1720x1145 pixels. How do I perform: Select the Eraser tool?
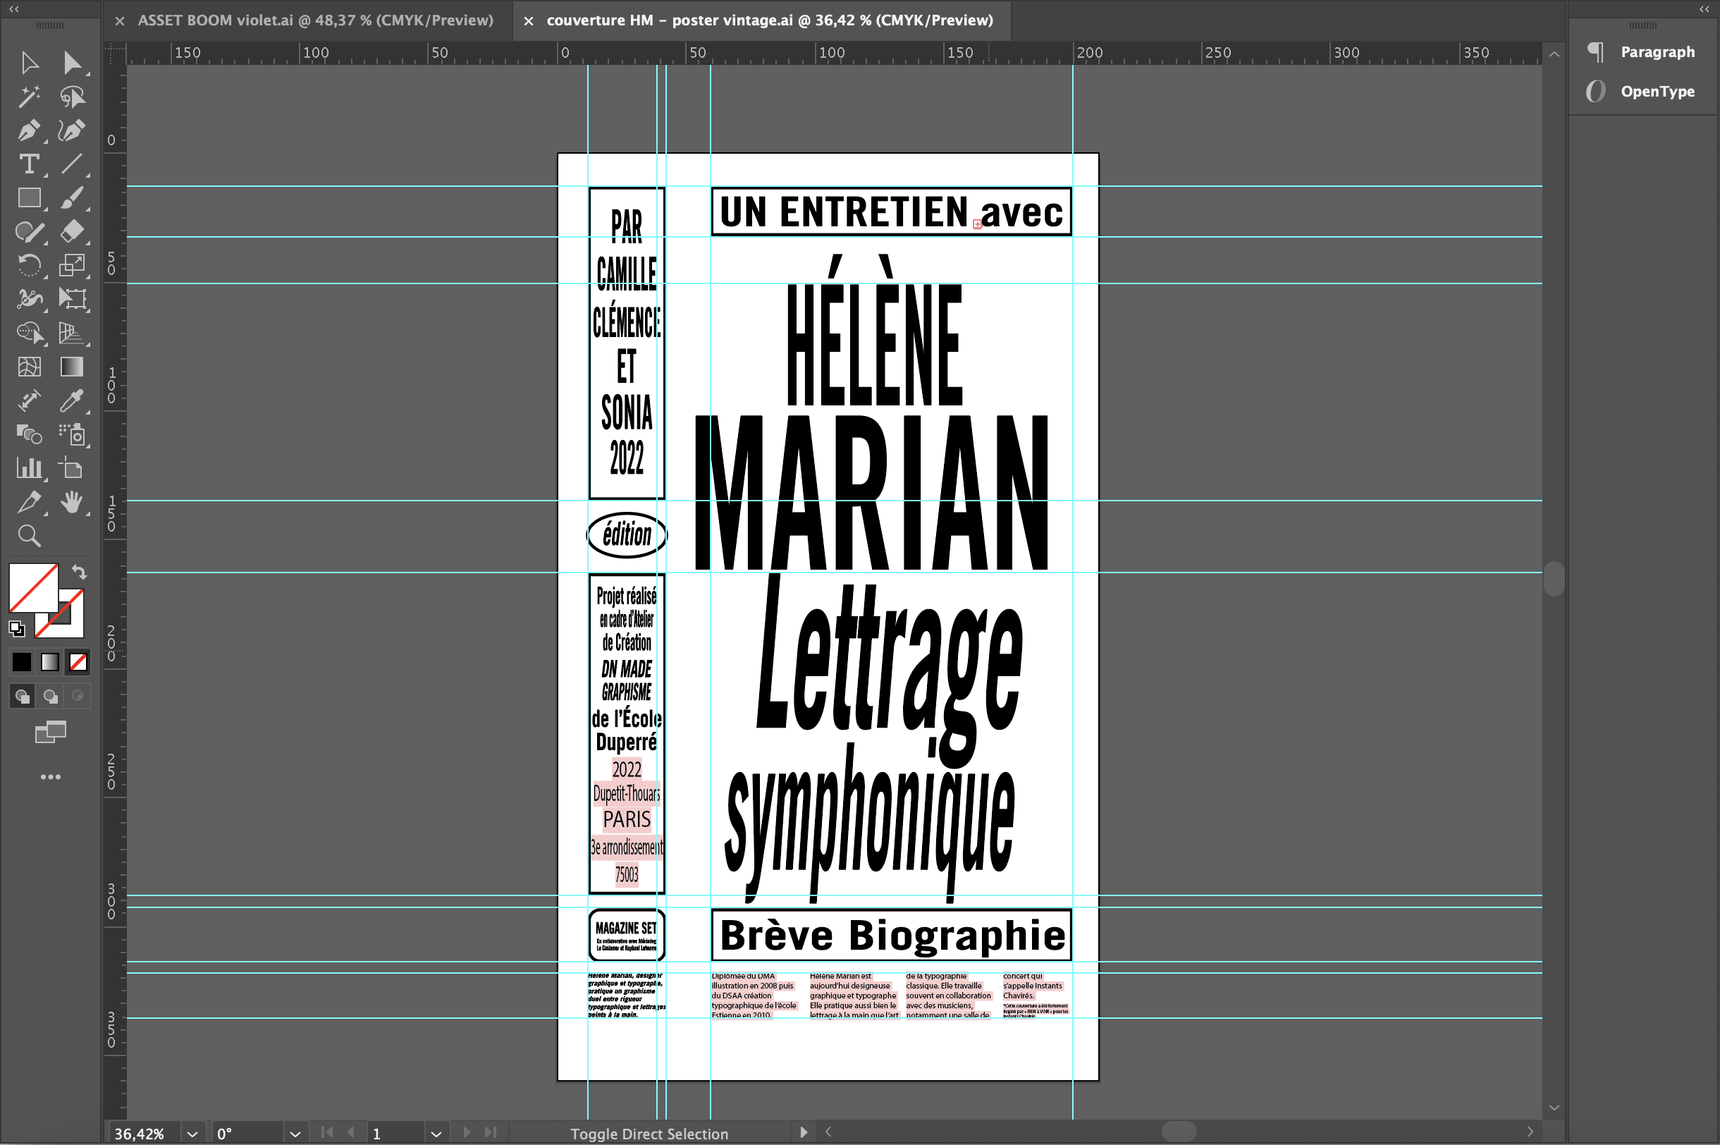71,231
